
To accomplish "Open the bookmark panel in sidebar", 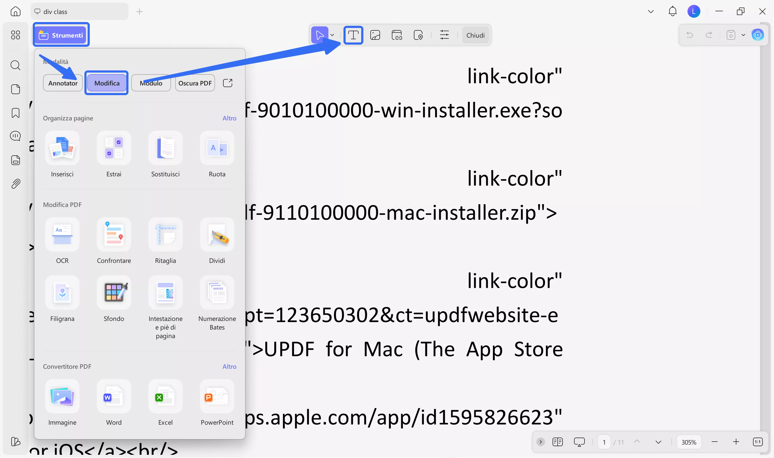I will (15, 113).
